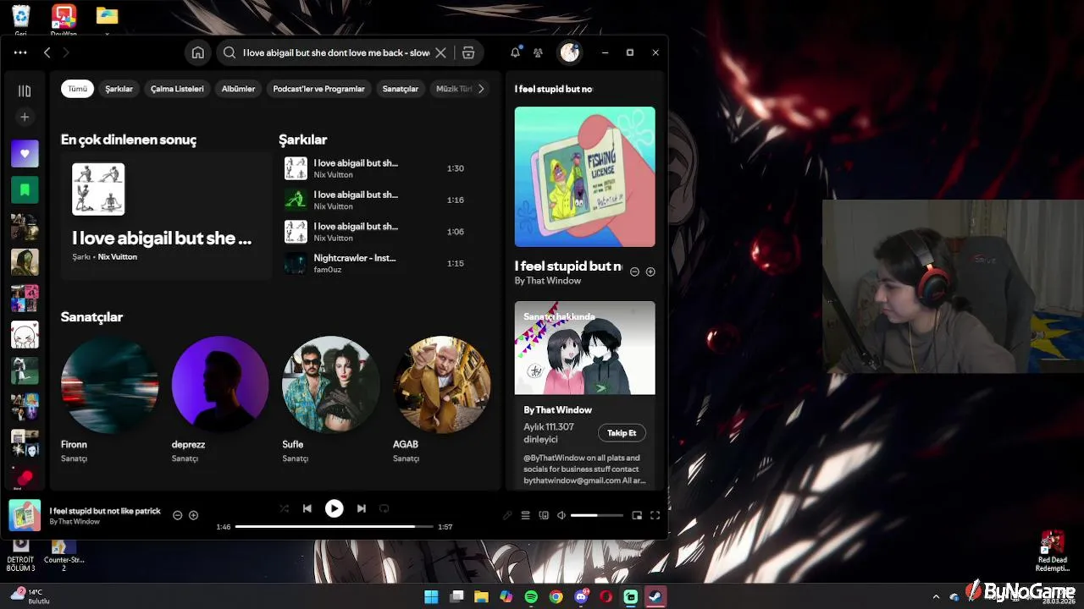The image size is (1084, 609).
Task: Skip to previous track
Action: (307, 508)
